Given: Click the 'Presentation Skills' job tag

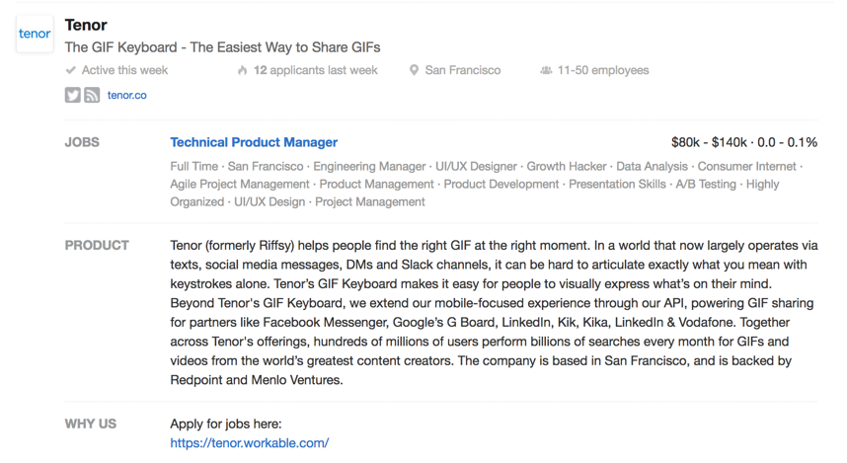Looking at the screenshot, I should click(x=617, y=185).
